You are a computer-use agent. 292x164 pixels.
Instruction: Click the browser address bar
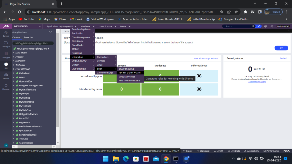[124, 12]
